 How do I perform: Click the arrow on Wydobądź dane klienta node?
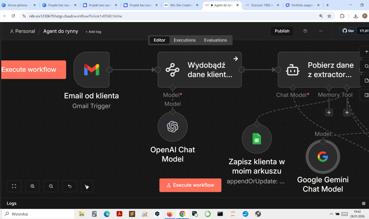tap(235, 58)
